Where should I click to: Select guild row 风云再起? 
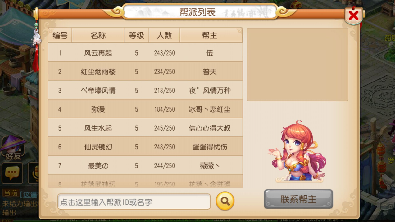pyautogui.click(x=145, y=52)
